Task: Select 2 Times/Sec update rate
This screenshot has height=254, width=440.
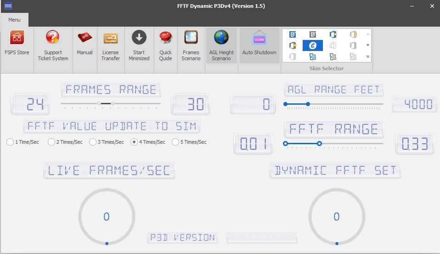Action: (65, 142)
